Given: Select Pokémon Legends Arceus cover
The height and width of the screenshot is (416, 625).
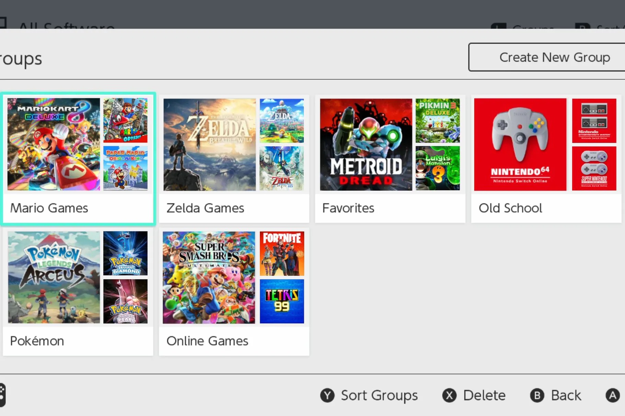Looking at the screenshot, I should coord(54,277).
